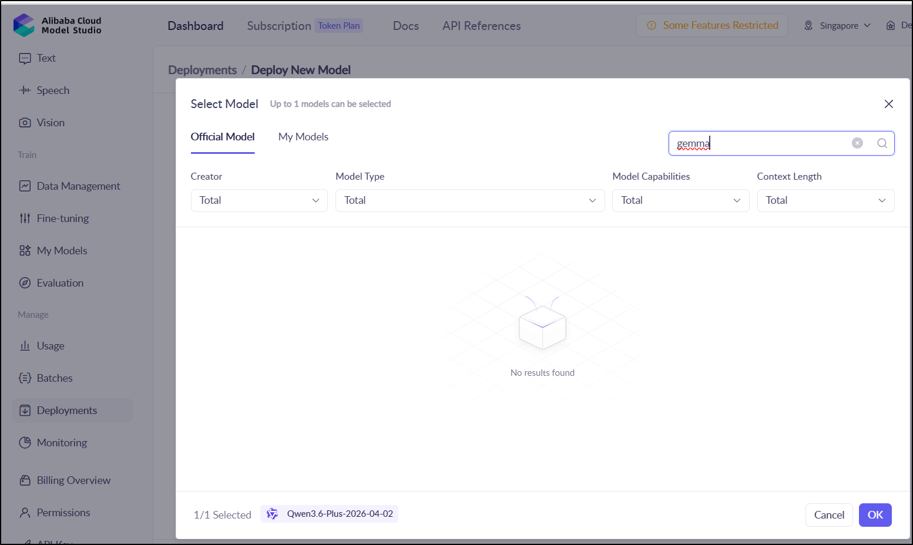Click the Cancel button
The width and height of the screenshot is (913, 545).
[829, 515]
